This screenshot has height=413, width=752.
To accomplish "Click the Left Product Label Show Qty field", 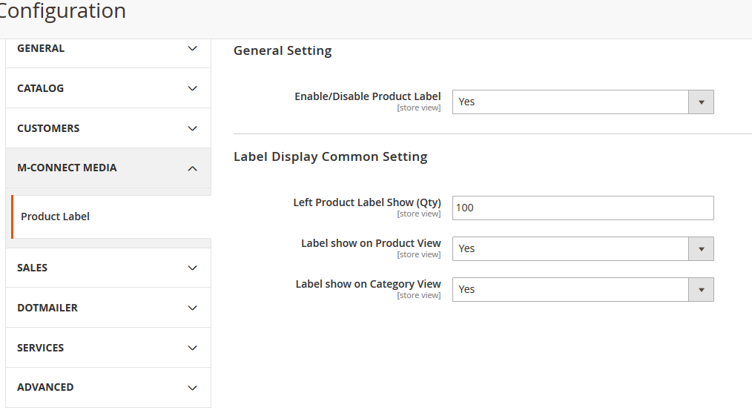I will pos(582,208).
